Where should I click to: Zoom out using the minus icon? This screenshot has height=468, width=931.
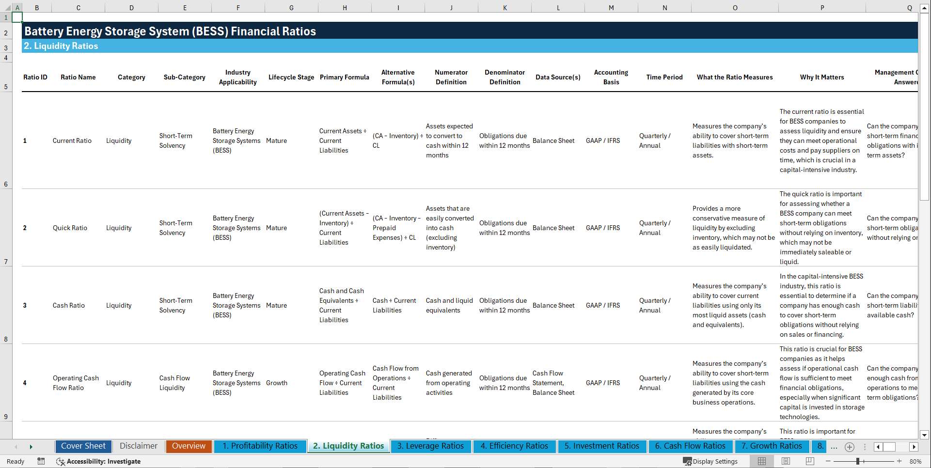[829, 461]
